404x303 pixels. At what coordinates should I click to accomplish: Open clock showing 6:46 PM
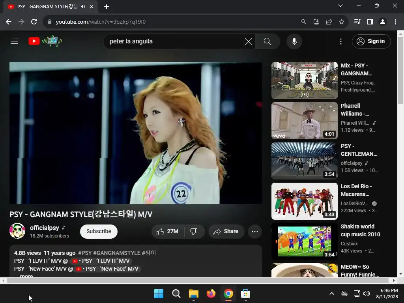click(x=387, y=294)
